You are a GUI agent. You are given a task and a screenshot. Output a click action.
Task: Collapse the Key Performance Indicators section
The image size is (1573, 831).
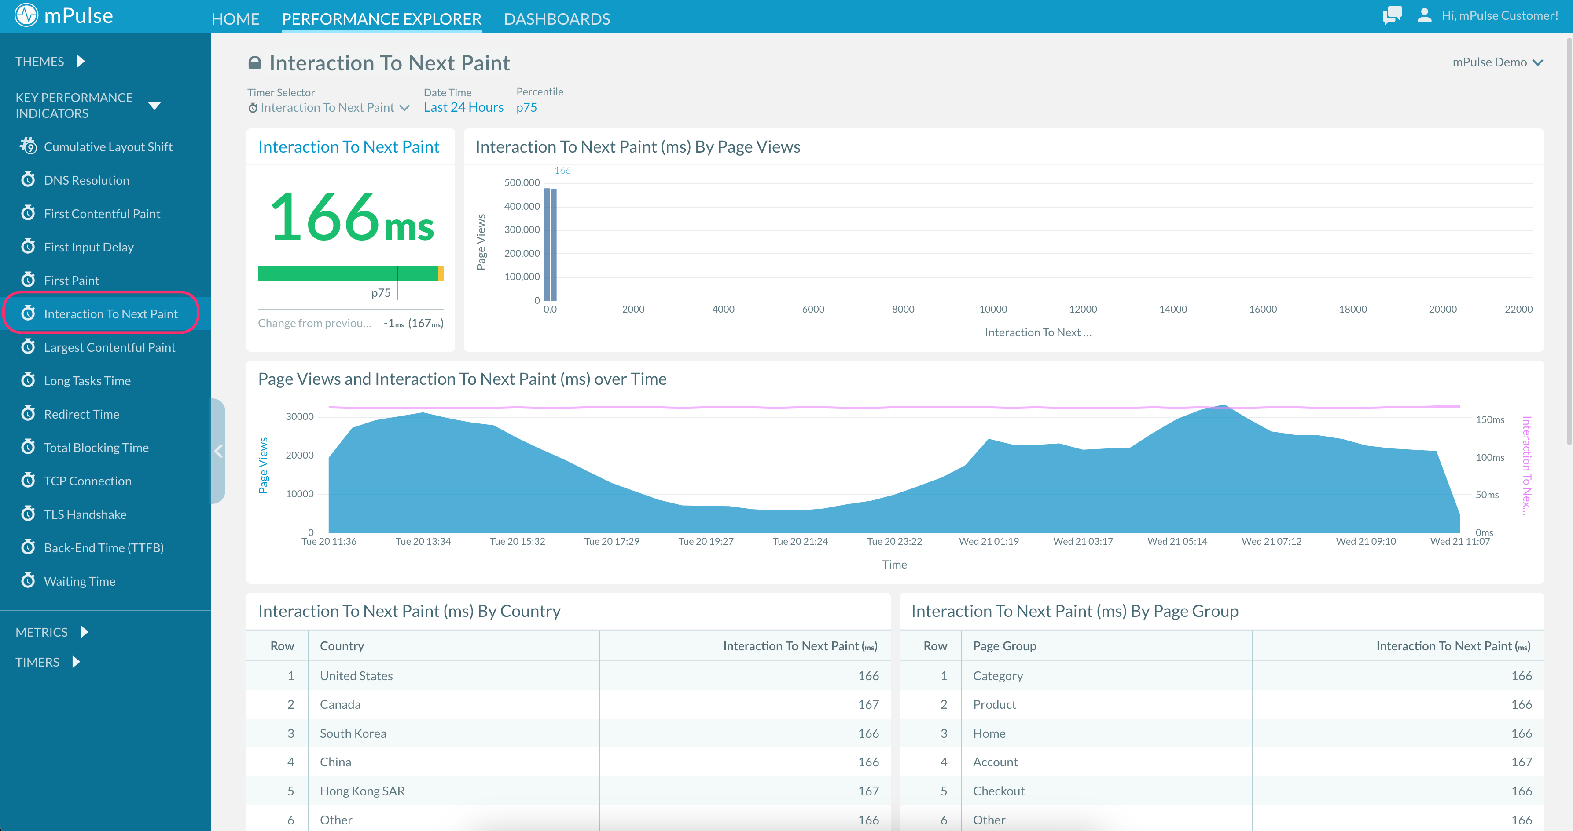click(x=155, y=105)
